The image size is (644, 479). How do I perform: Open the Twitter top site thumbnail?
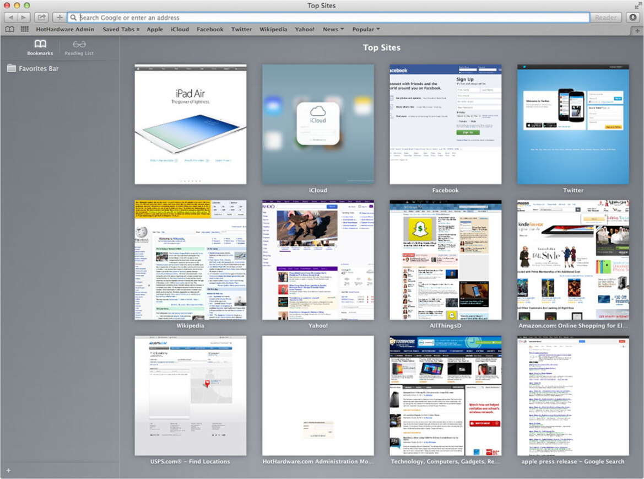pyautogui.click(x=573, y=124)
